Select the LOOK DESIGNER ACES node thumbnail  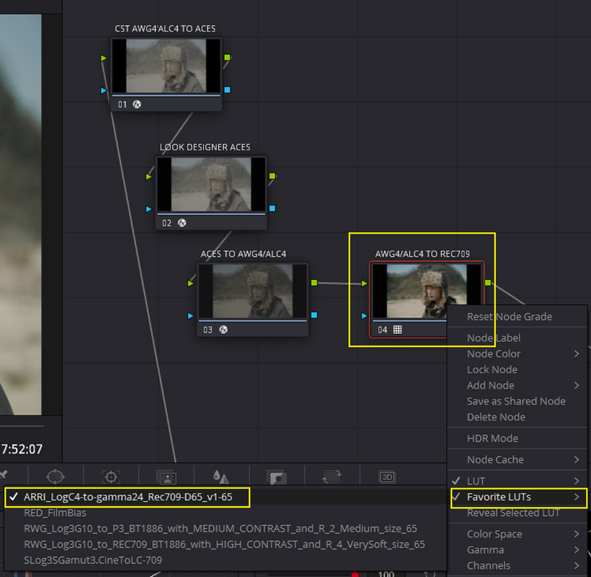coord(211,185)
